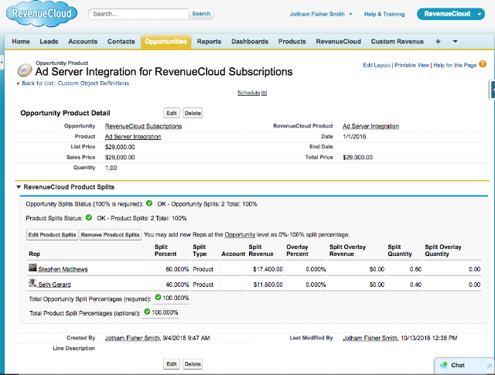Open the Chat bubble icon
The image size is (495, 375).
click(x=443, y=365)
